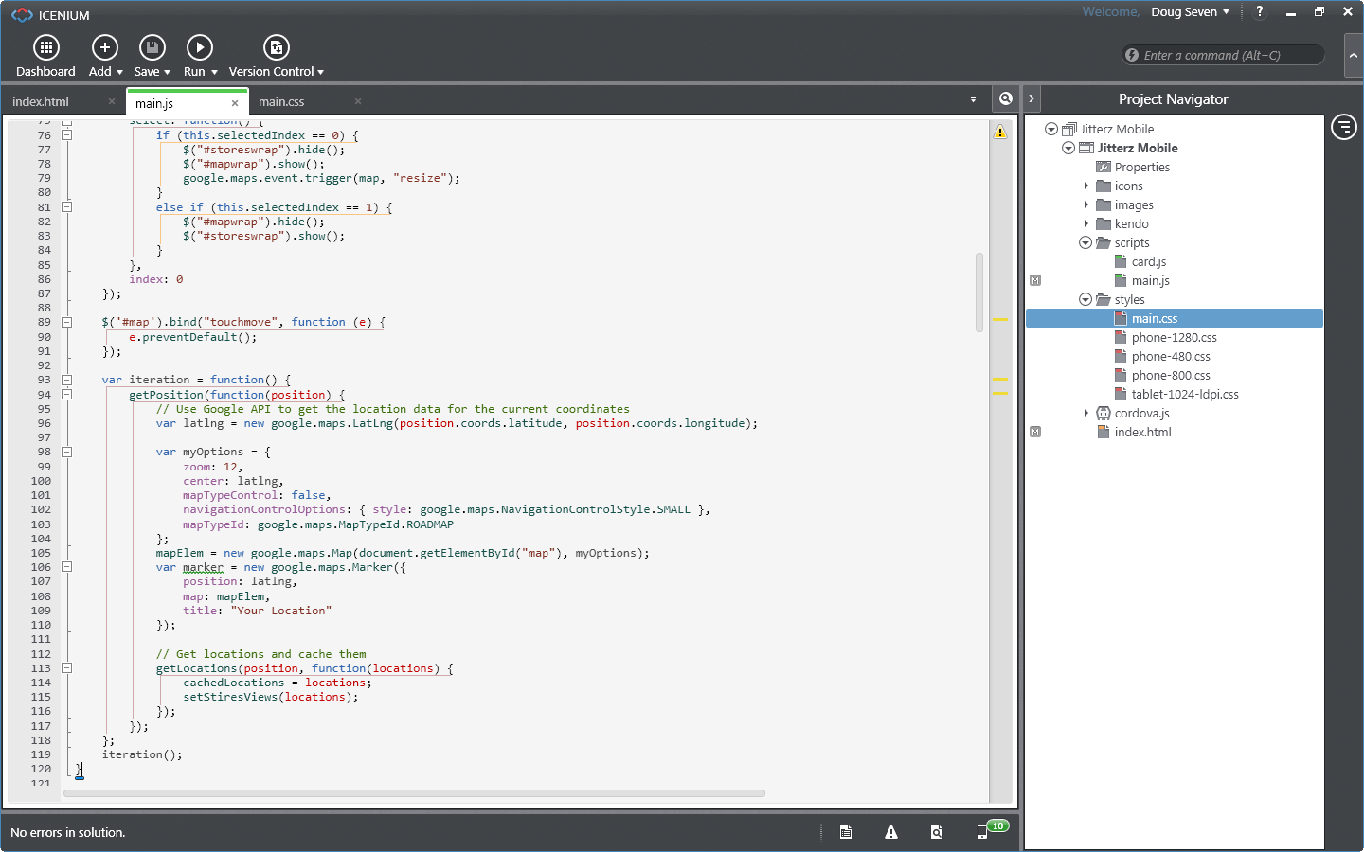Image resolution: width=1364 pixels, height=852 pixels.
Task: Open card.js in Project Navigator
Action: 1148,262
